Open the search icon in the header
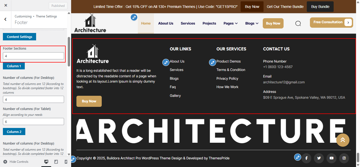 [298, 23]
